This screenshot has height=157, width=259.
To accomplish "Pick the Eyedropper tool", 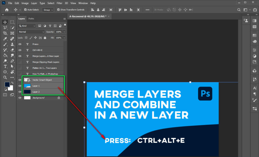I will (5, 39).
